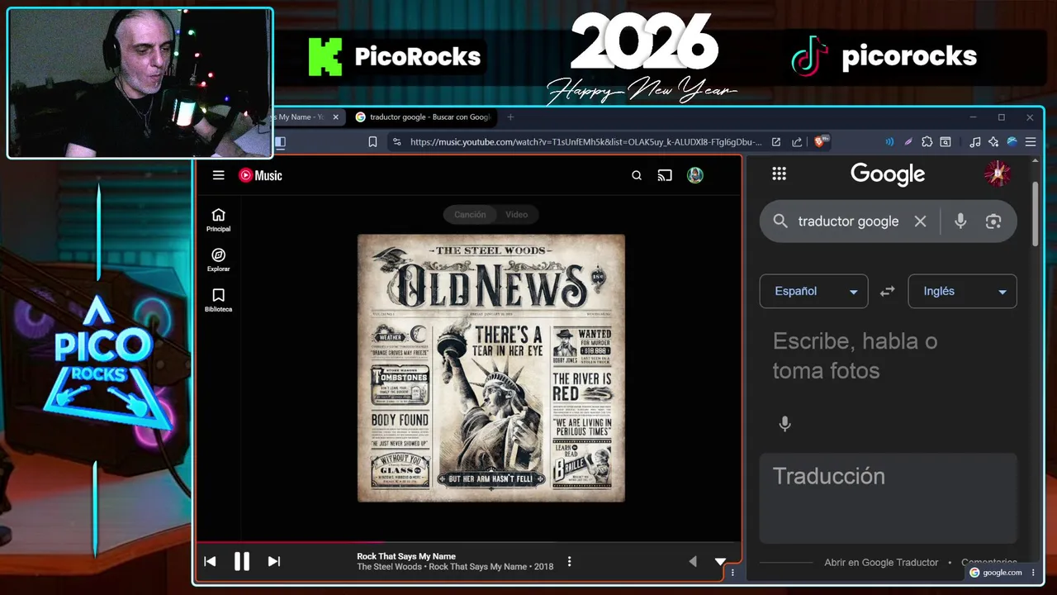Open song options three-dot menu
The height and width of the screenshot is (595, 1057).
pyautogui.click(x=569, y=562)
